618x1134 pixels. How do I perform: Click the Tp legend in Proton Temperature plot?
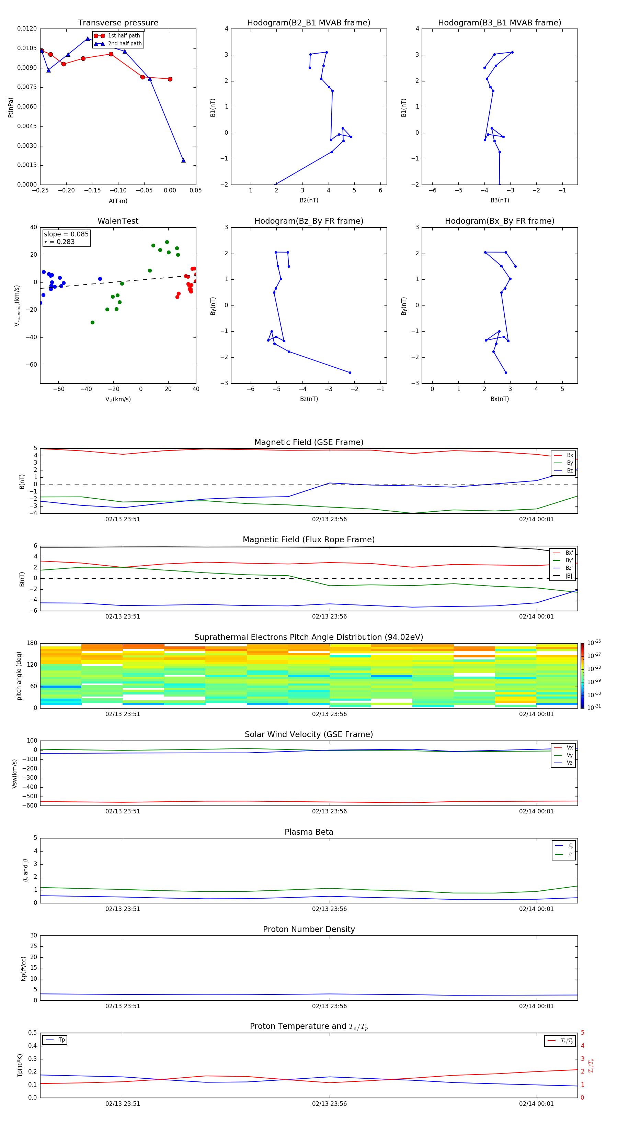pos(55,1040)
